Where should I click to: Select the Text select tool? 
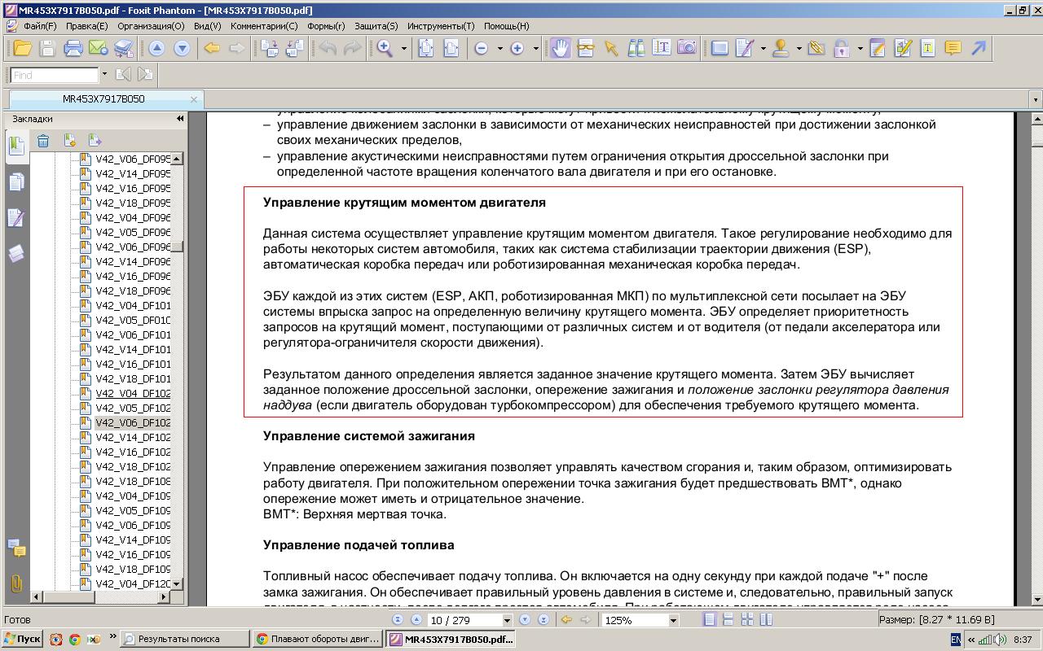tap(662, 49)
